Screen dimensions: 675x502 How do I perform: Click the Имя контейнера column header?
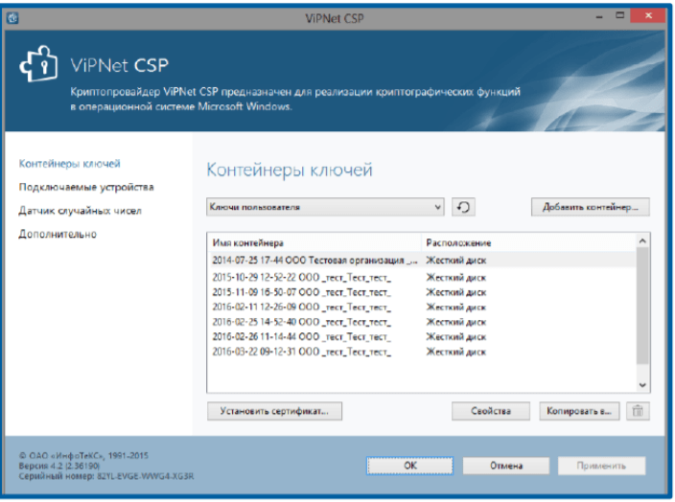point(314,243)
